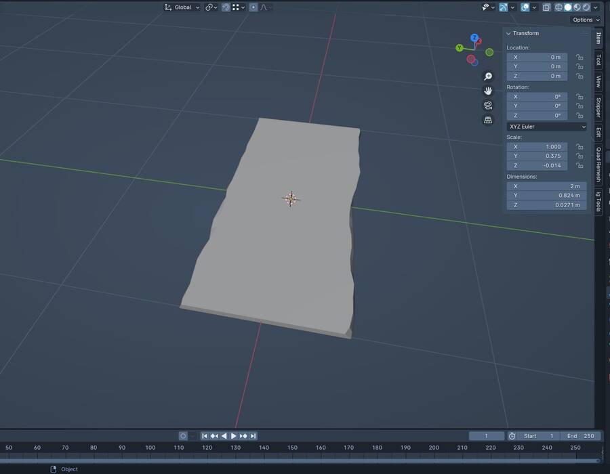This screenshot has height=474, width=610.
Task: Select wireframe viewport shading
Action: point(558,7)
